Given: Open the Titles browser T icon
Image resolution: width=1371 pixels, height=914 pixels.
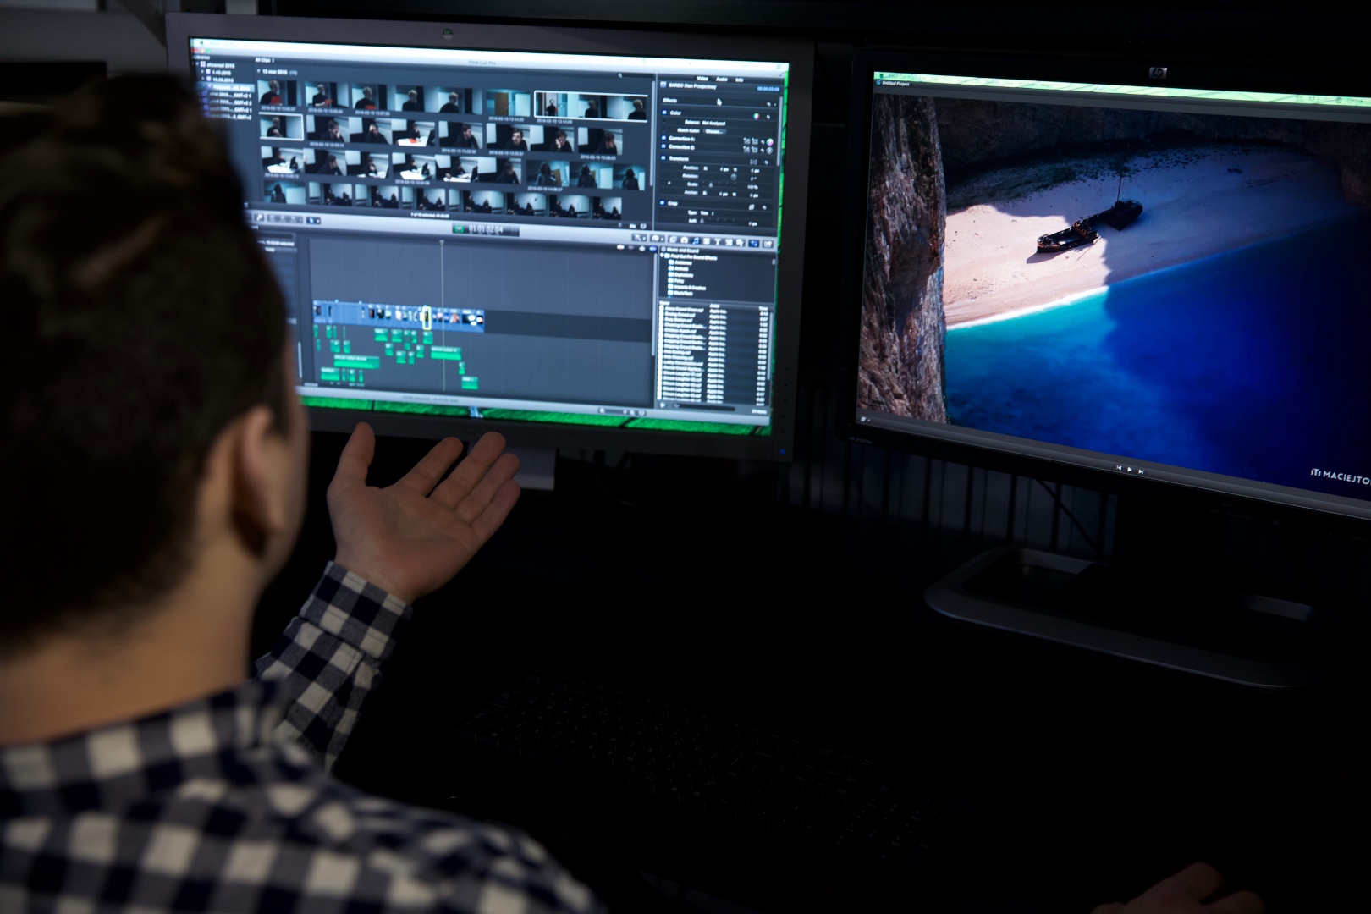Looking at the screenshot, I should (x=718, y=241).
